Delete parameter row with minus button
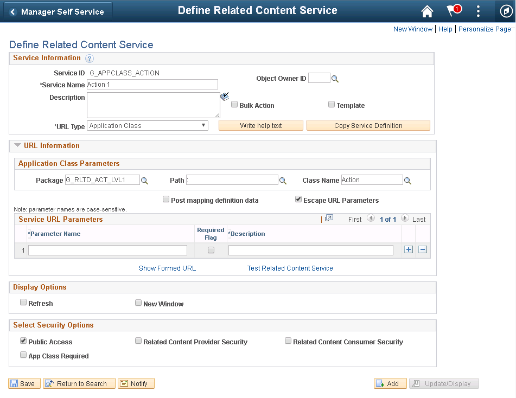The width and height of the screenshot is (516, 398). 423,249
